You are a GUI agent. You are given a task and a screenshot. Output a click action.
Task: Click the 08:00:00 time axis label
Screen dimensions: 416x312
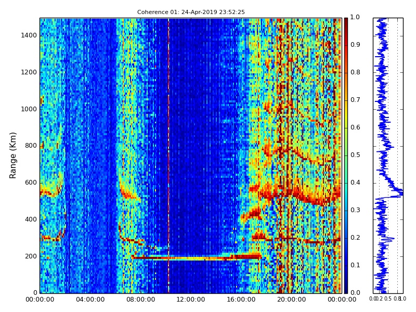click(x=140, y=300)
